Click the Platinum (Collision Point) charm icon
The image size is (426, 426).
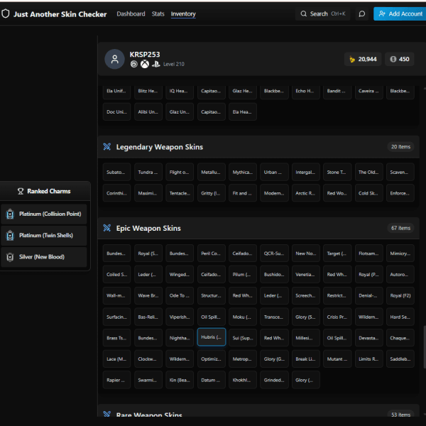(x=10, y=214)
